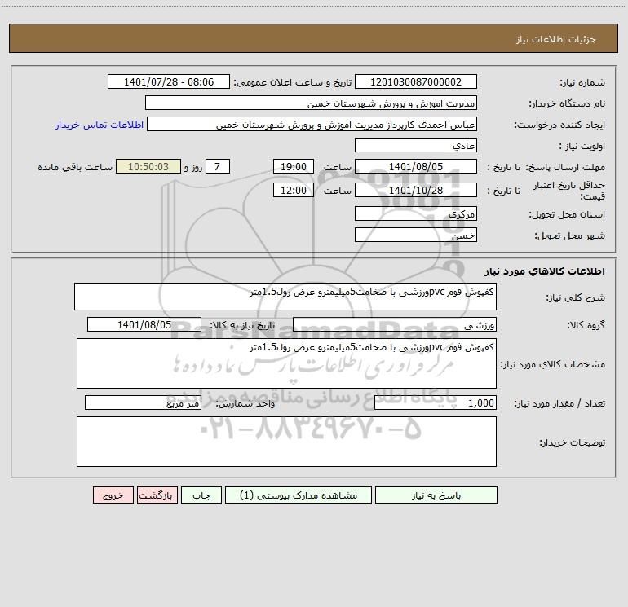Click label حداقل تاریخ اعتبار قیمت

tap(569, 191)
